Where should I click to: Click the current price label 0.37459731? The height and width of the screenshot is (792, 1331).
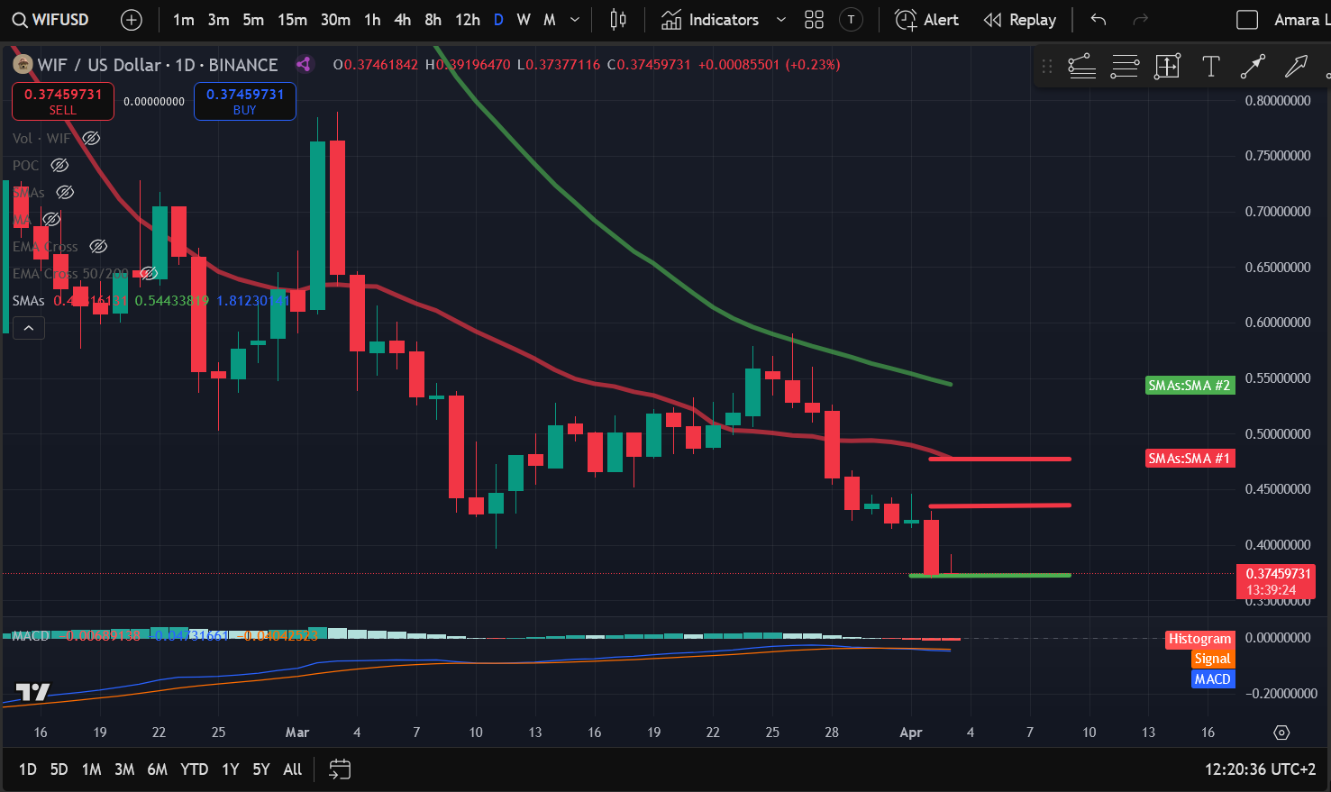tap(1278, 581)
